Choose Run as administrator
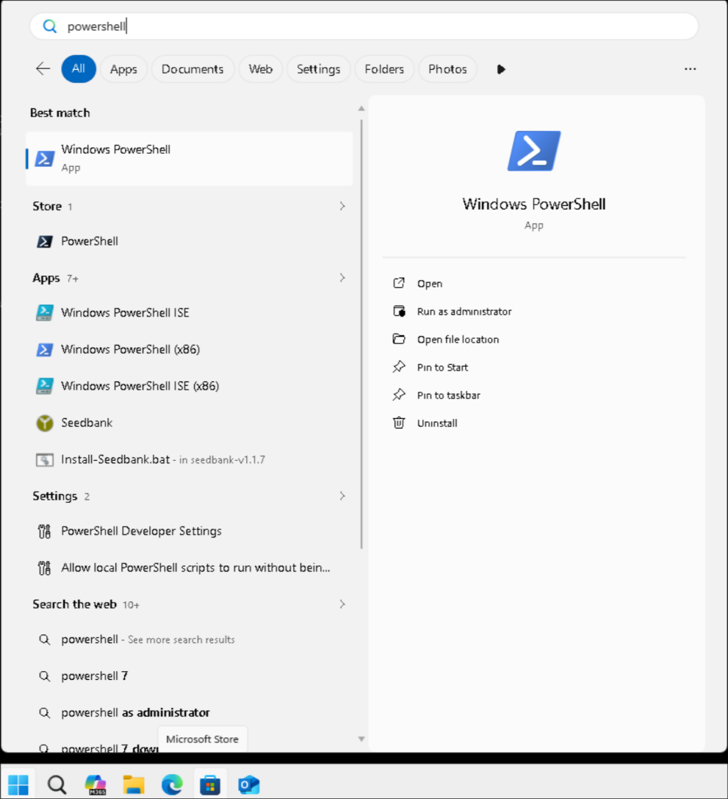The width and height of the screenshot is (728, 799). pos(464,312)
